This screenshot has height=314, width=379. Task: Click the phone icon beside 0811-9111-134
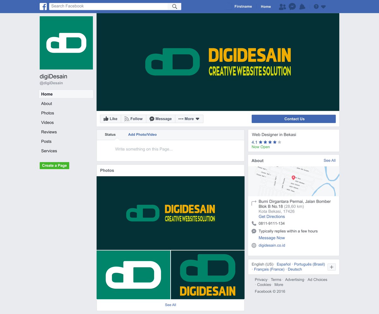pos(254,223)
